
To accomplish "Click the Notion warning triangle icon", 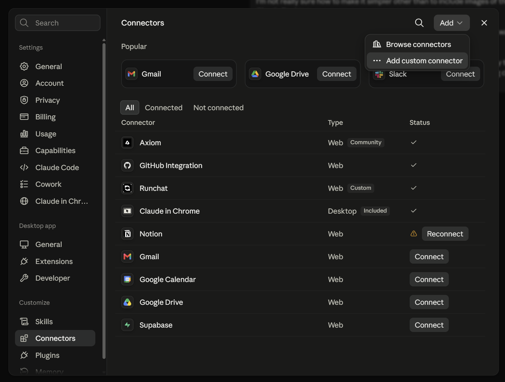I will (x=414, y=234).
